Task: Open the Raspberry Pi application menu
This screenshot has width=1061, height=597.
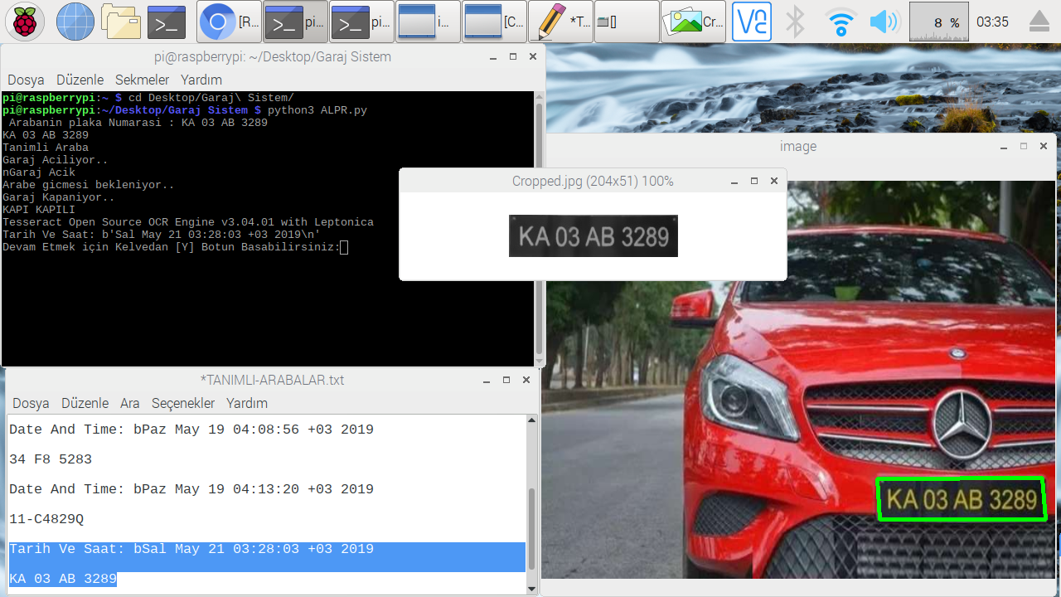Action: point(22,21)
